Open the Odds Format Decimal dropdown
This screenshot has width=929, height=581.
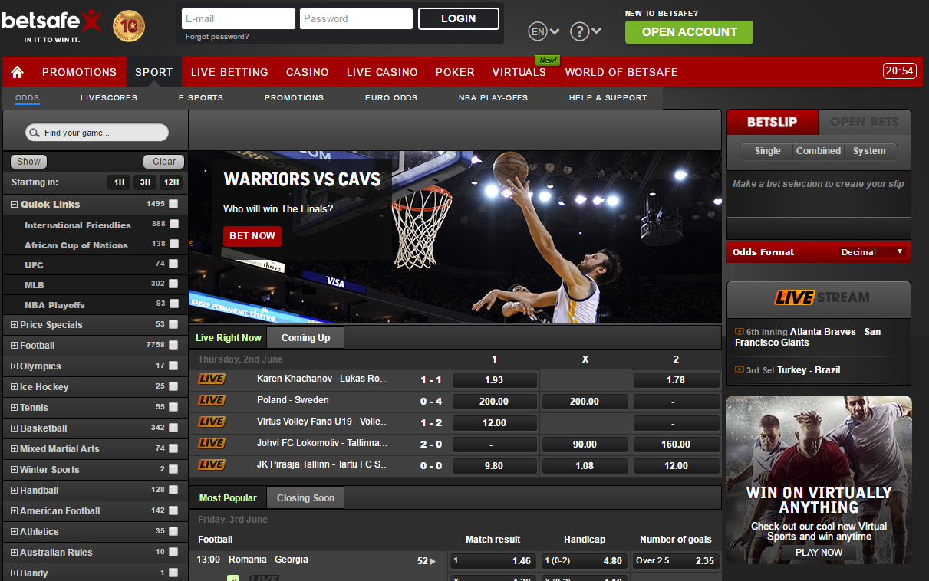click(x=871, y=252)
